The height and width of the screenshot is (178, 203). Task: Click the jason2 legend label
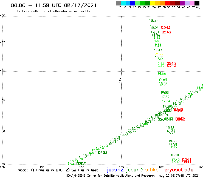coord(115,170)
